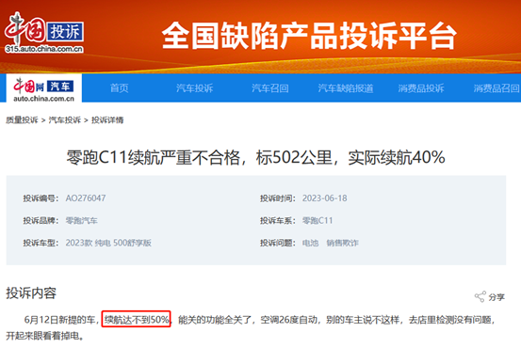Click the 投诉内容 section heading
The width and height of the screenshot is (521, 348).
click(31, 293)
